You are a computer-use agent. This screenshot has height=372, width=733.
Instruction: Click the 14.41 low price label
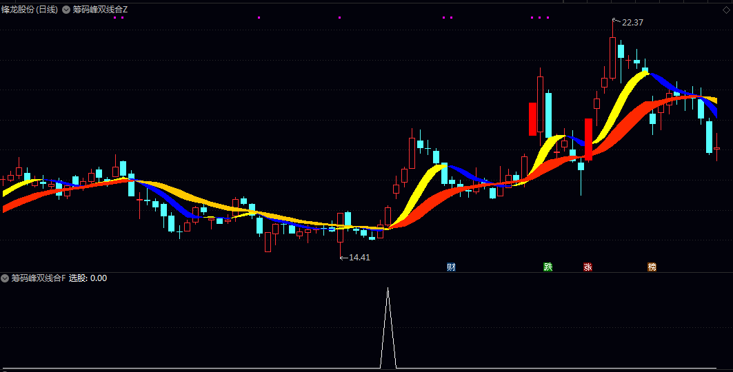click(x=359, y=257)
